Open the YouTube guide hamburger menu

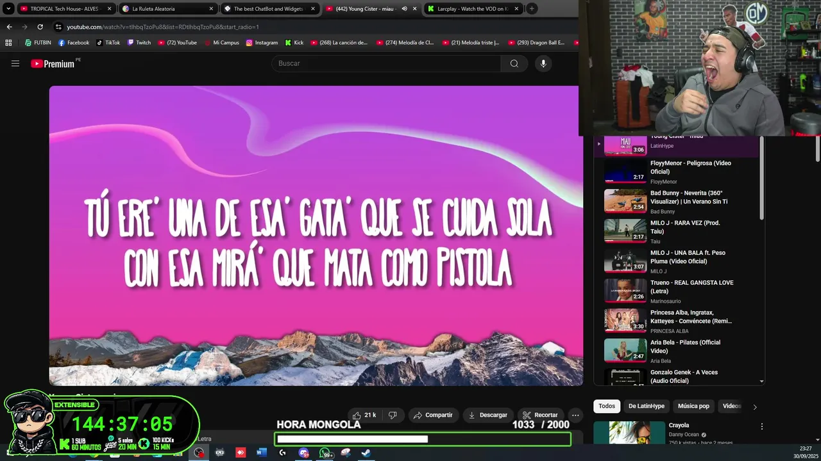pos(15,63)
